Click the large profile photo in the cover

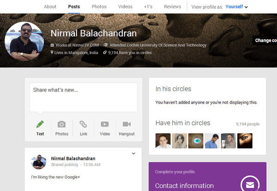(25, 41)
